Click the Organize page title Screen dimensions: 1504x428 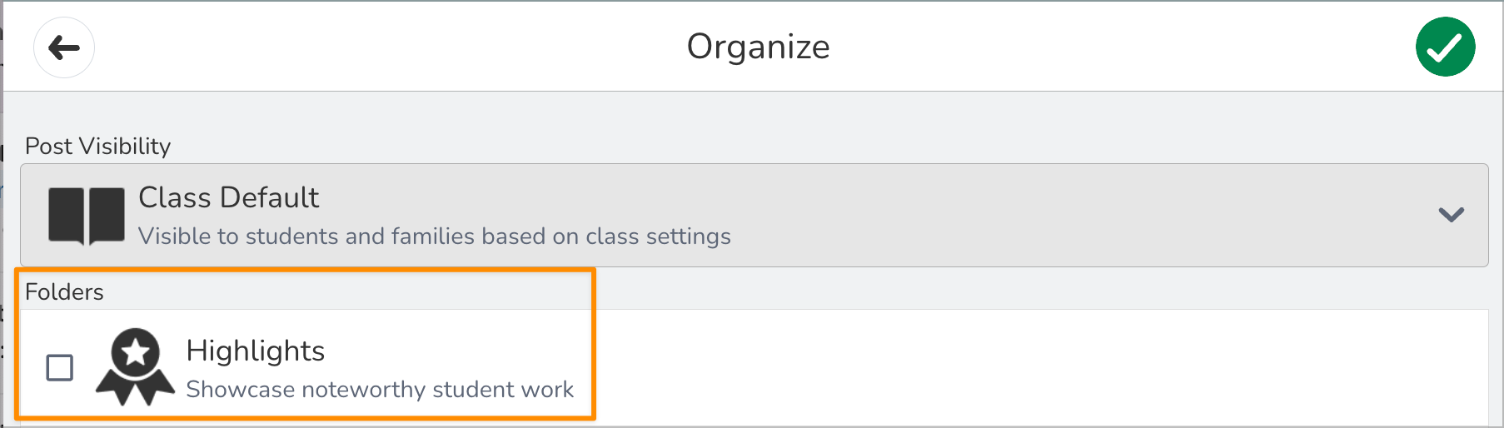(758, 47)
